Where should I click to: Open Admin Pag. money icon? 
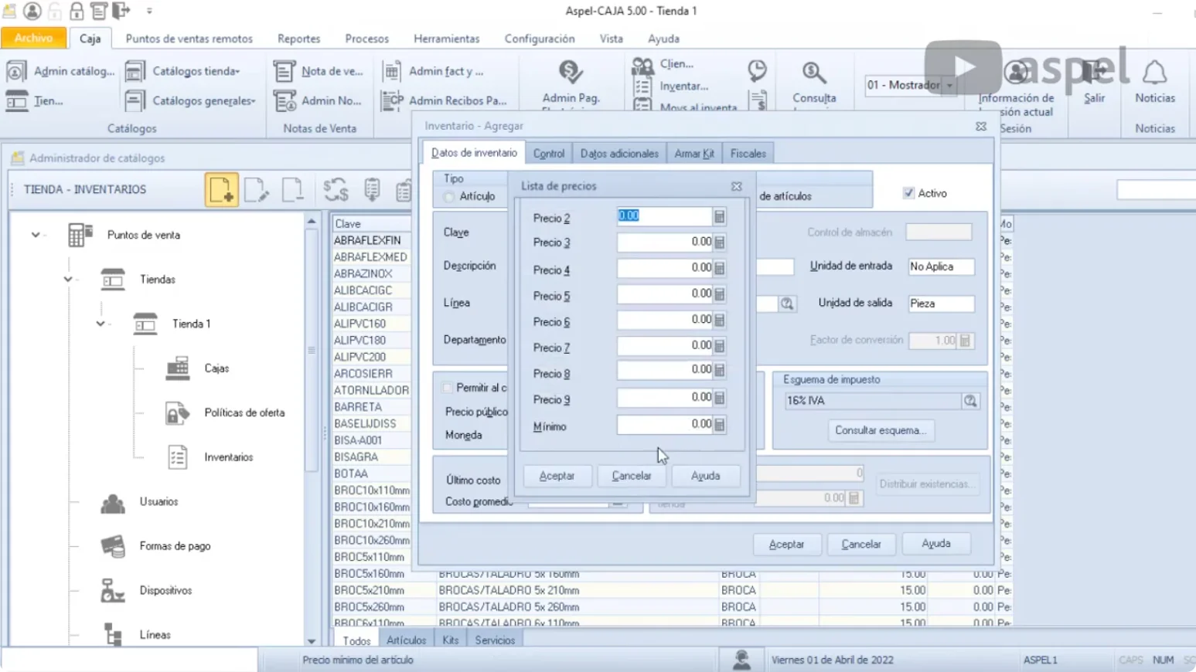[571, 73]
